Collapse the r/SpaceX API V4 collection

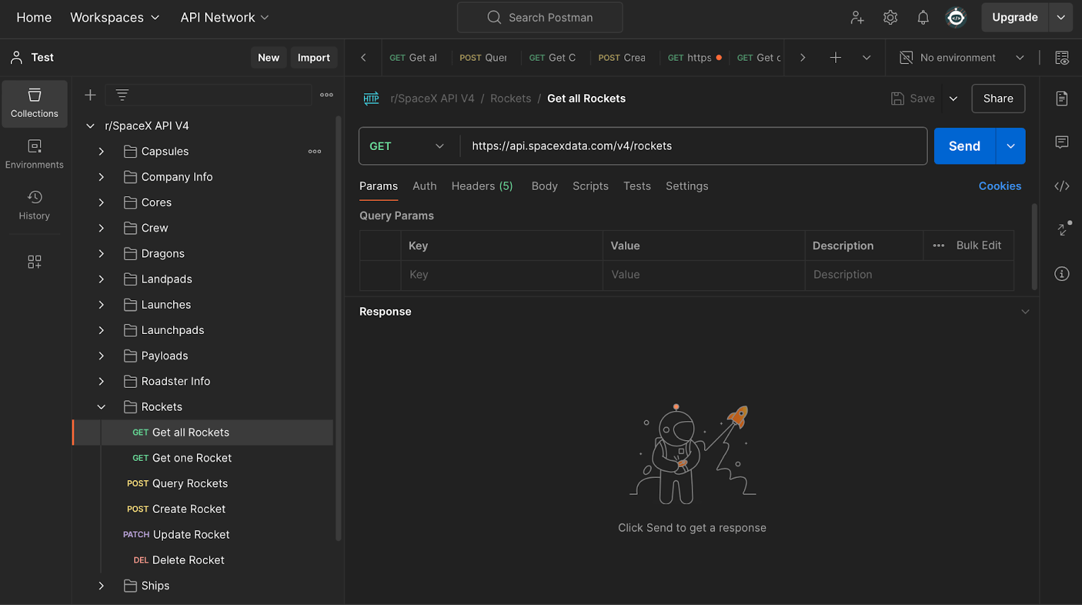click(x=90, y=126)
